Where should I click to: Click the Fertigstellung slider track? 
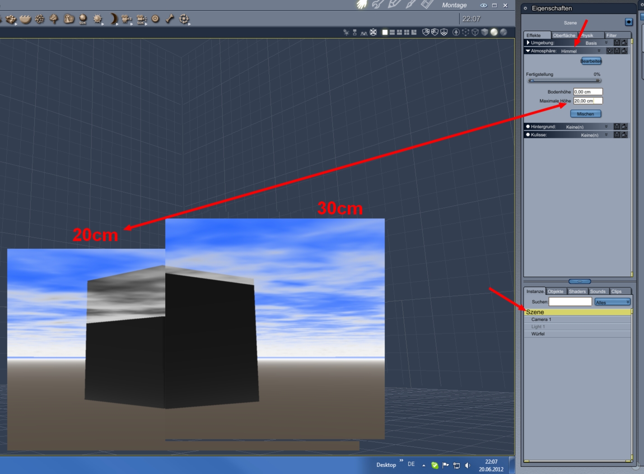564,81
